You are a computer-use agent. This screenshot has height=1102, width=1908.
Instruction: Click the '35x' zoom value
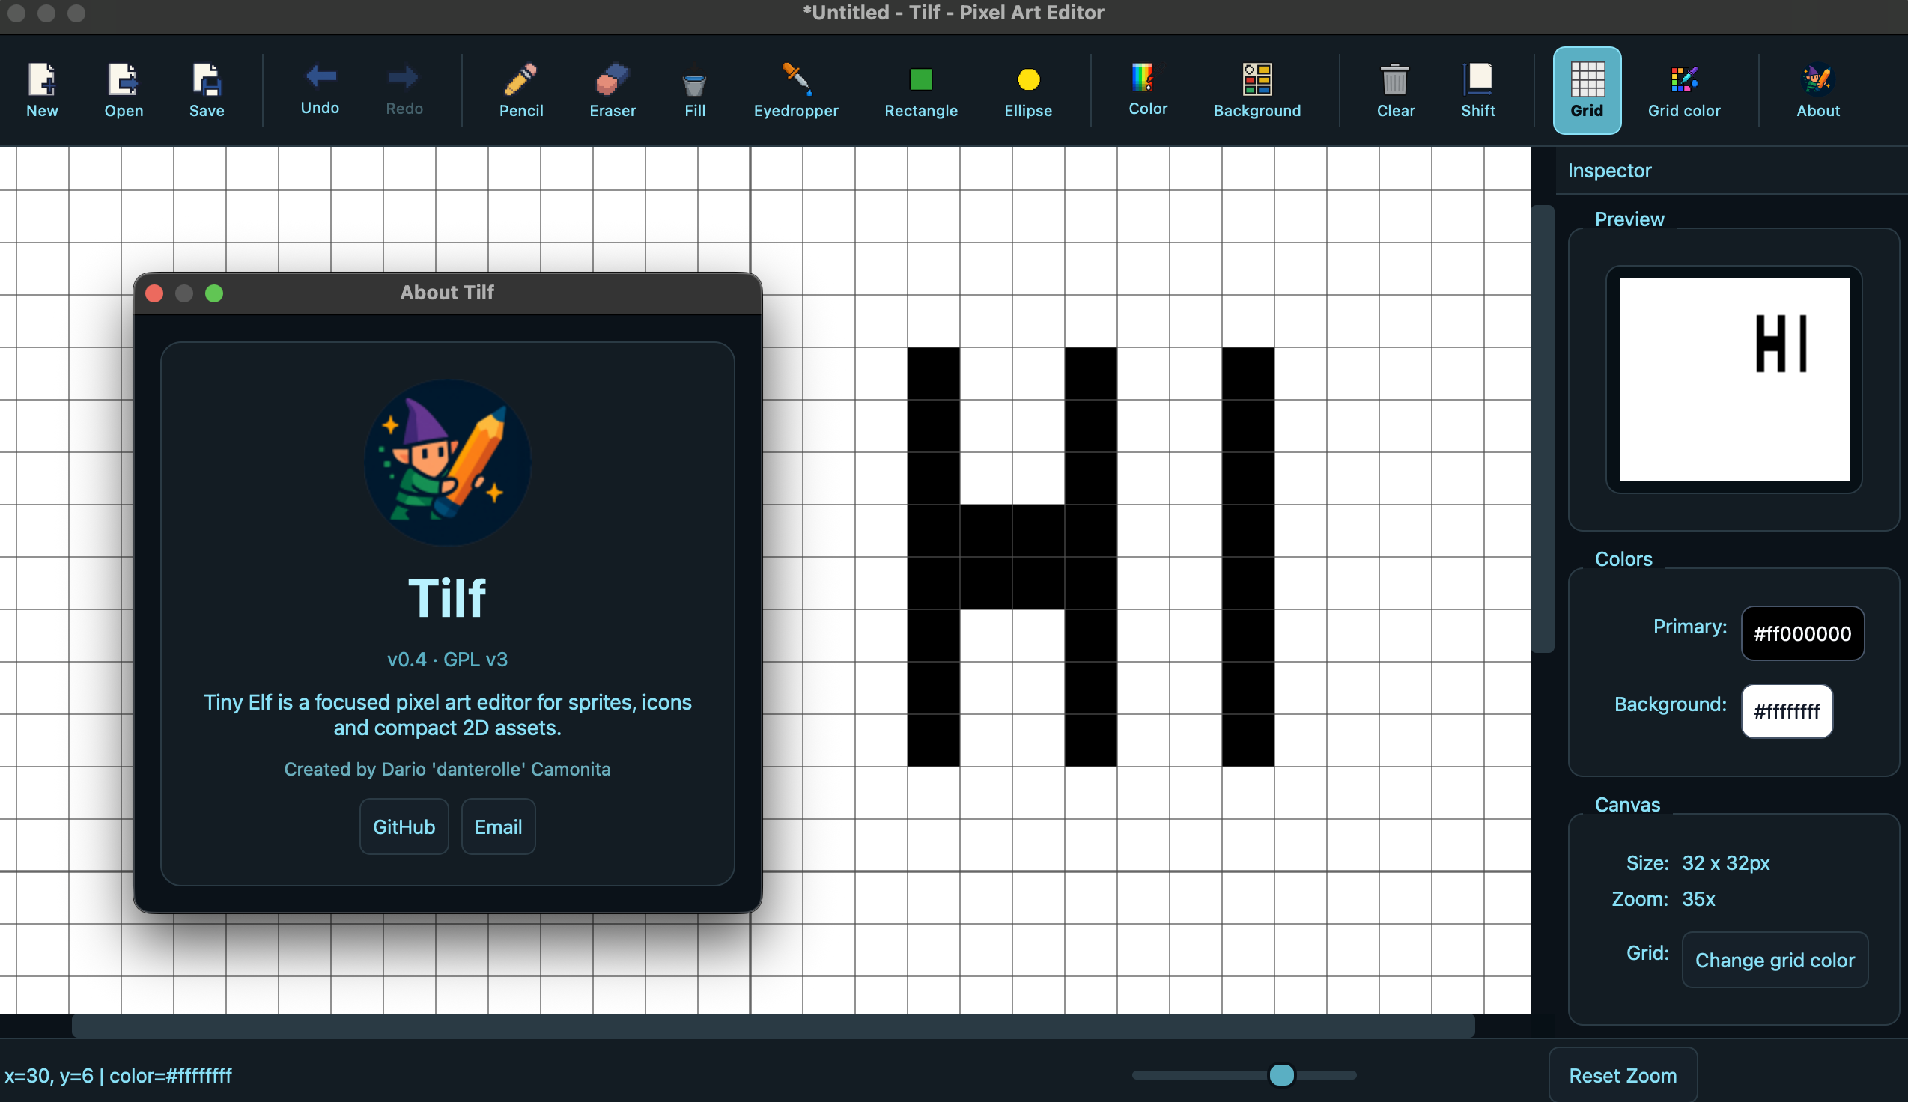[1698, 899]
